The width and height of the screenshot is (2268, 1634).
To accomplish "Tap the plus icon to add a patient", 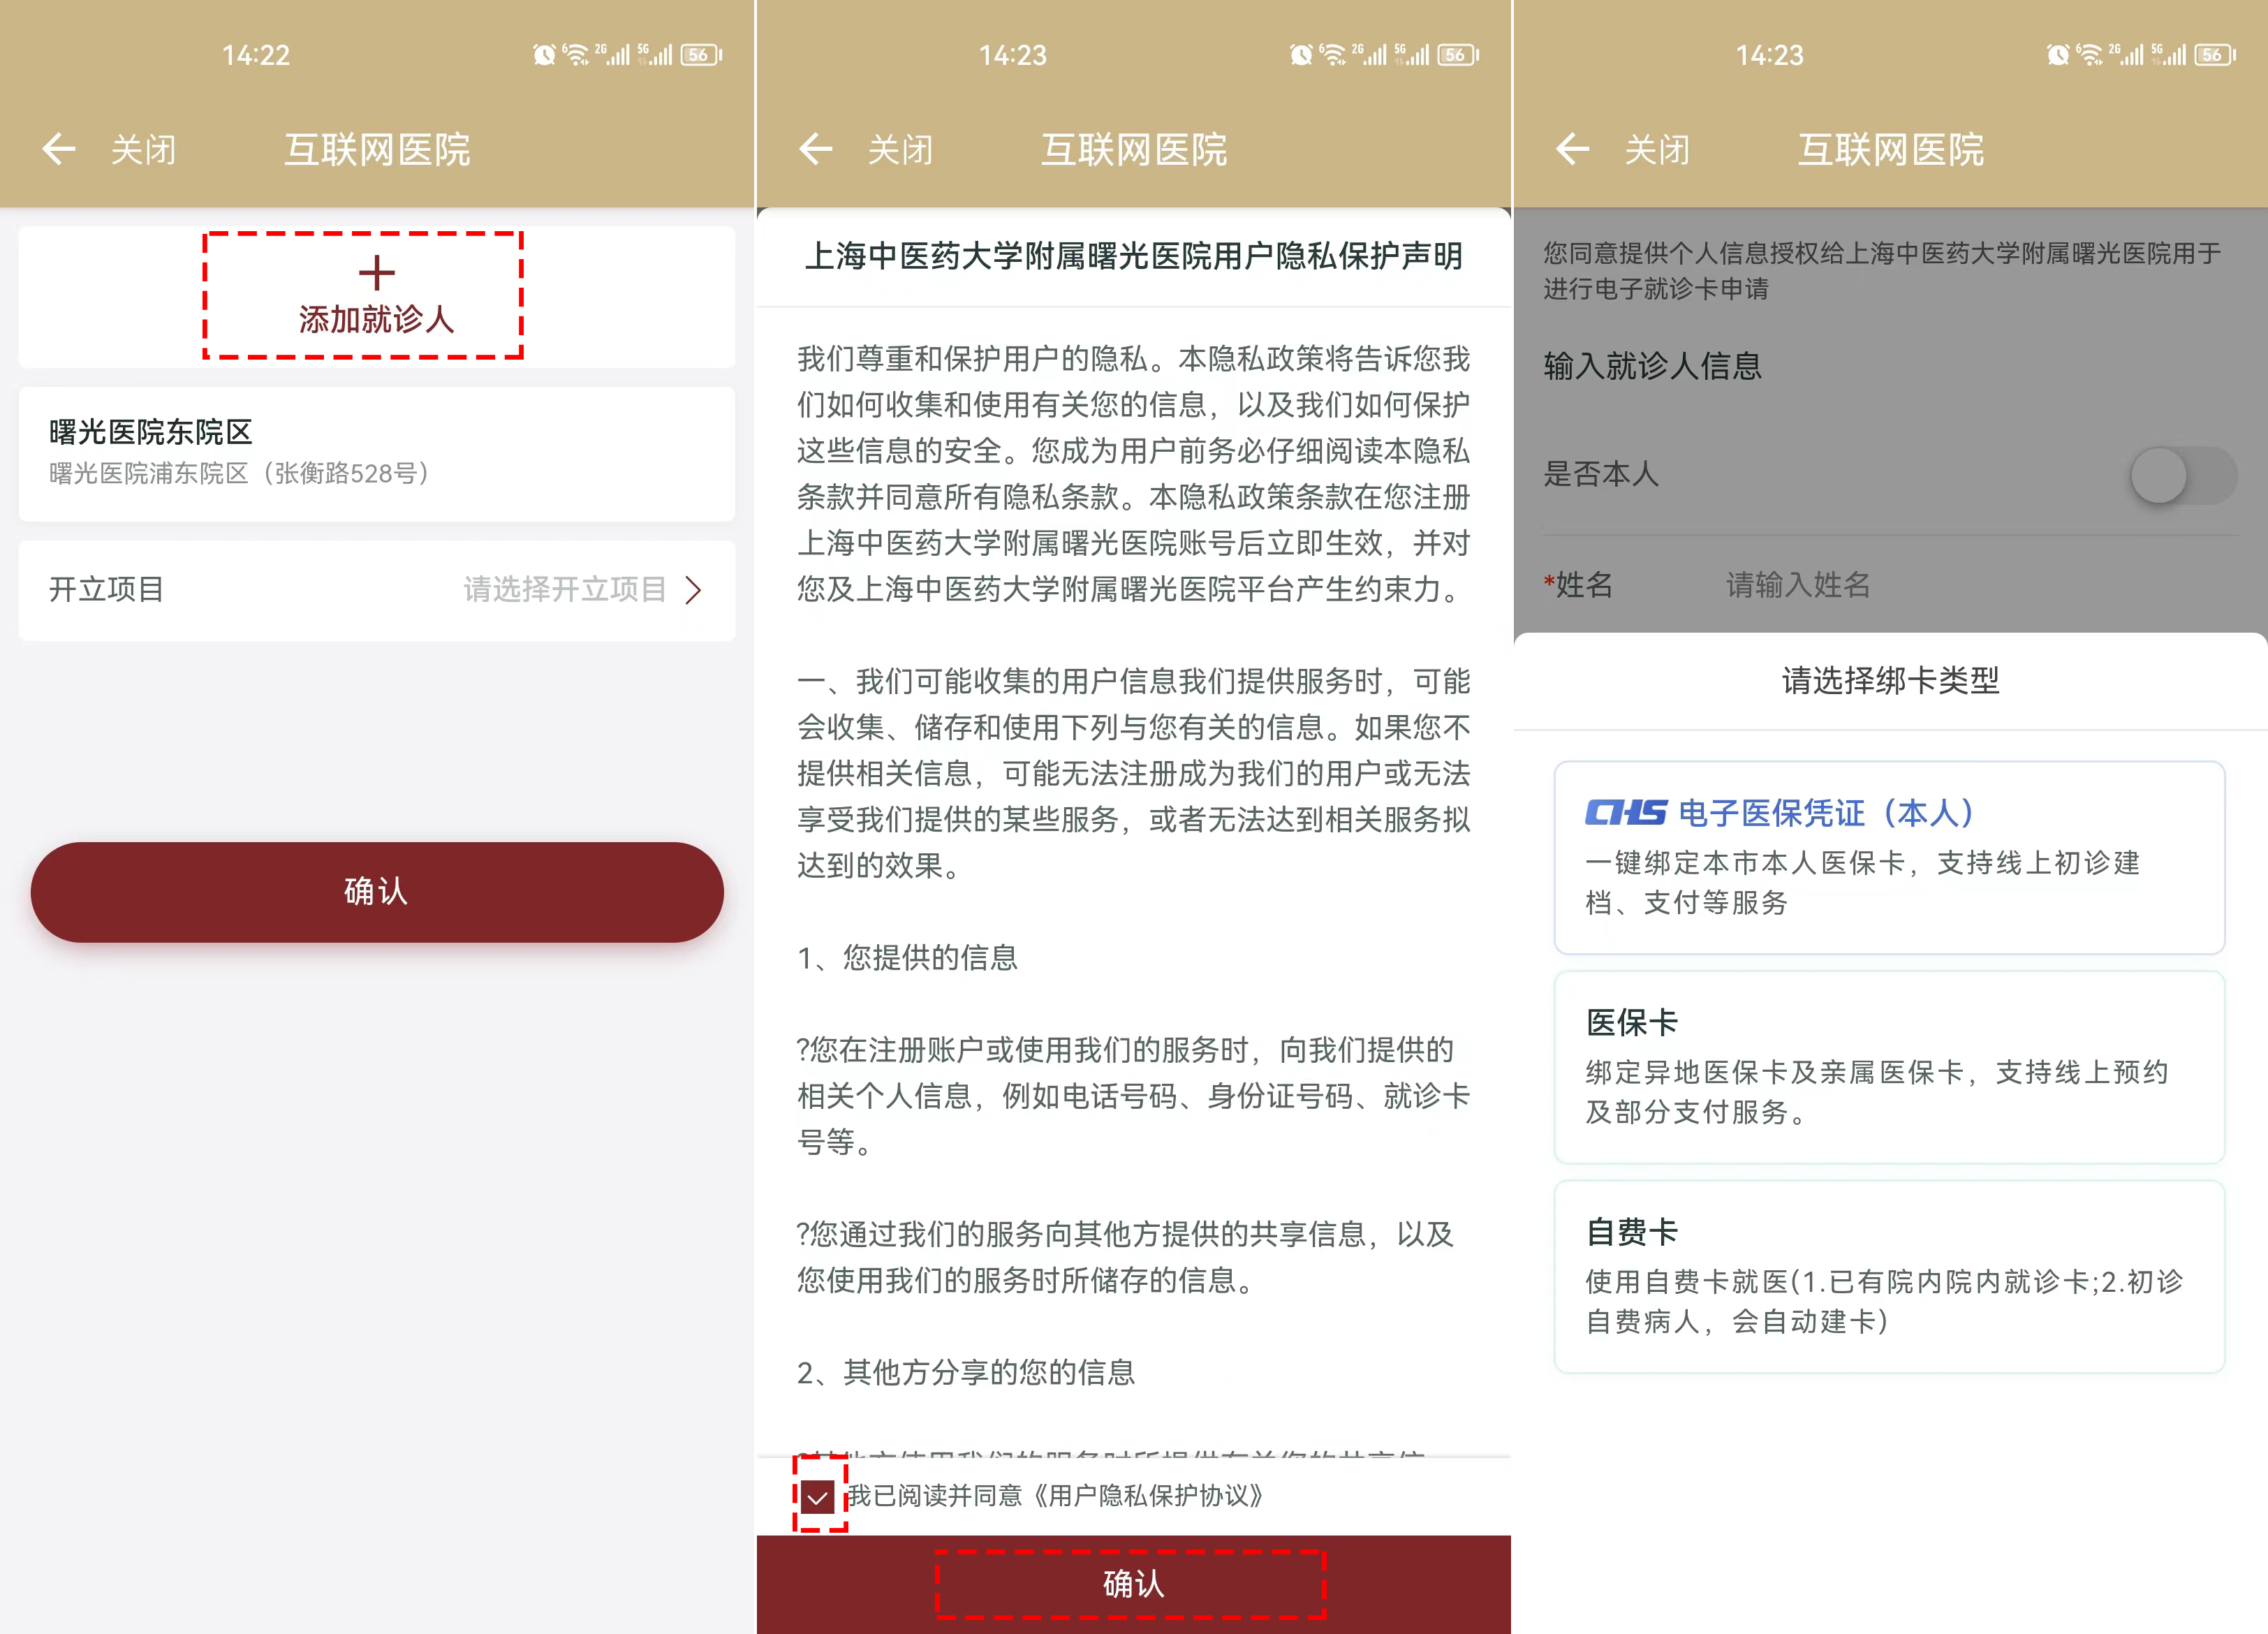I will point(377,272).
